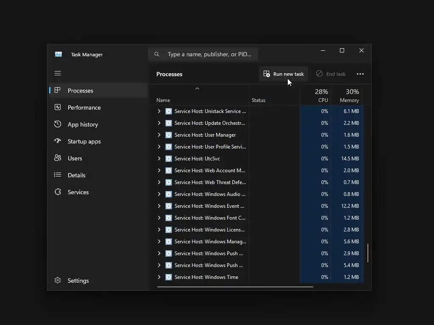Sort processes by CPU column
This screenshot has height=325, width=434.
[x=315, y=95]
